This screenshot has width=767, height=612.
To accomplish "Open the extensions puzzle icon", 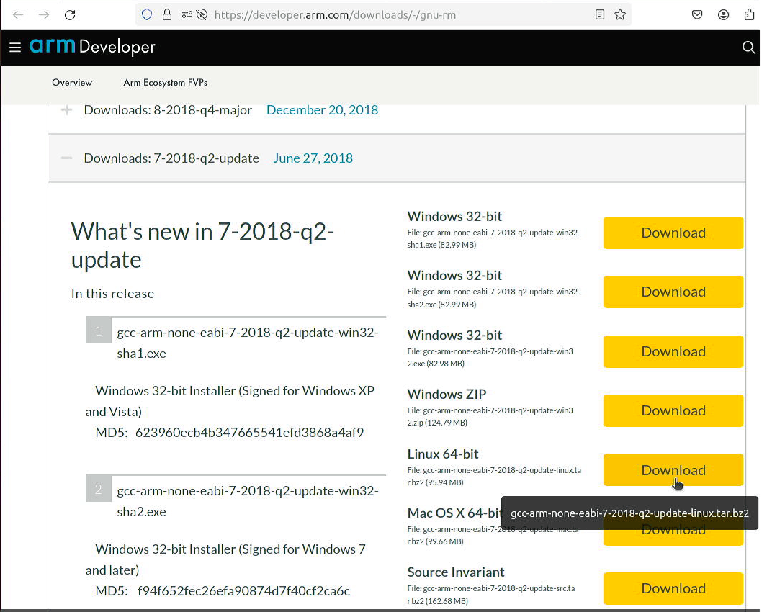I will tap(750, 14).
